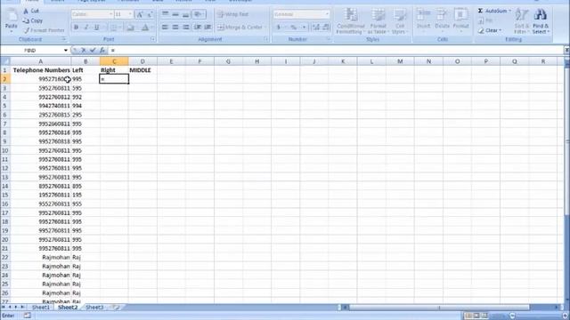Click the MIDDLE header cell
Viewport: 570px width, 320px height.
click(142, 70)
